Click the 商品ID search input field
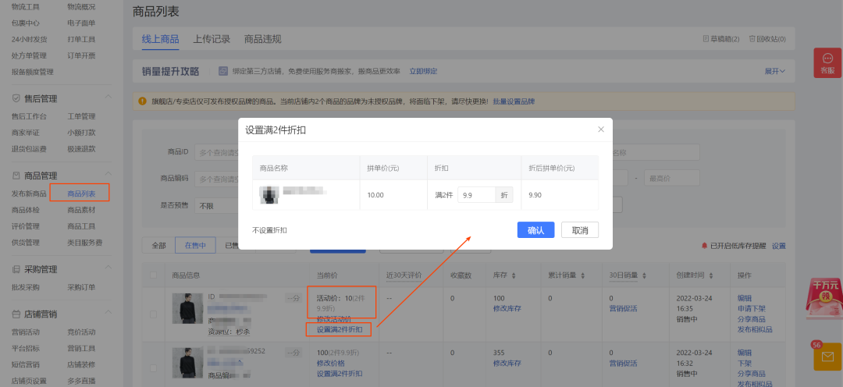 point(218,152)
